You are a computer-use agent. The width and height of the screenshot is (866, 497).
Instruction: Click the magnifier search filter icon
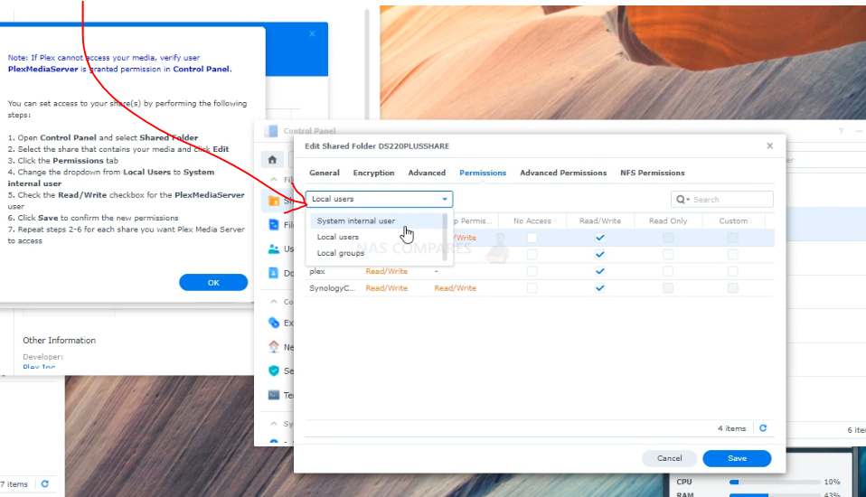point(682,200)
